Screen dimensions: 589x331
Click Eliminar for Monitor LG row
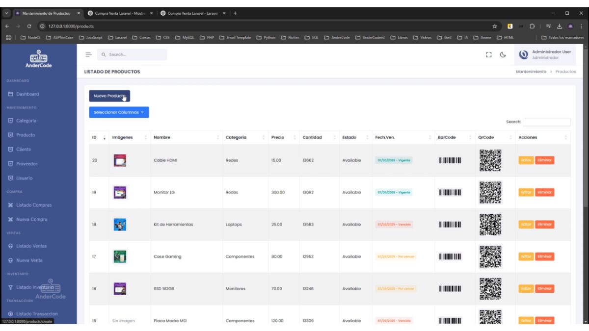point(544,192)
